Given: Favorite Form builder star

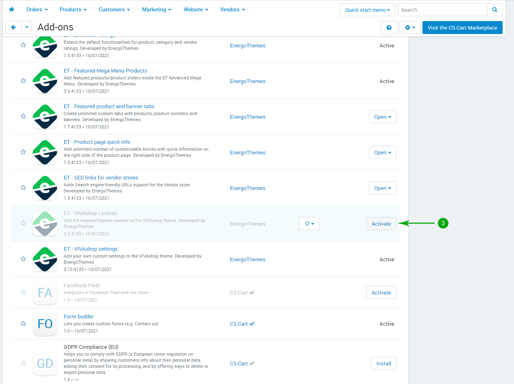Looking at the screenshot, I should [23, 324].
